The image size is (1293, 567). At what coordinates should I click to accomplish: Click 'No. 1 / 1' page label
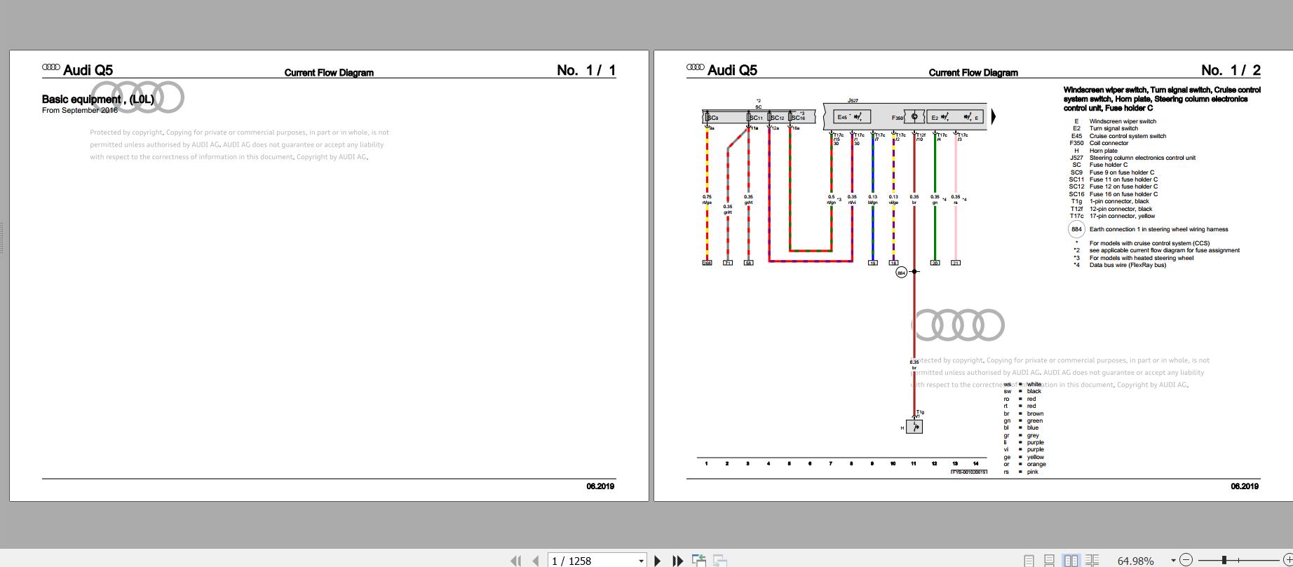586,70
